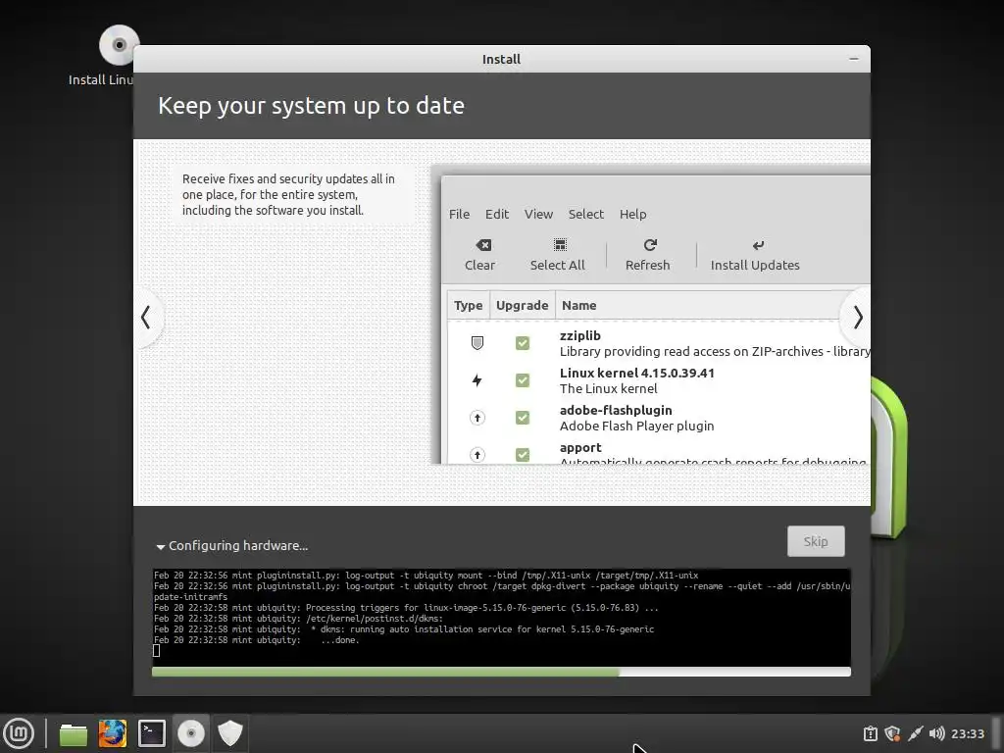Click the Refresh toolbar icon
The width and height of the screenshot is (1004, 753).
[650, 245]
